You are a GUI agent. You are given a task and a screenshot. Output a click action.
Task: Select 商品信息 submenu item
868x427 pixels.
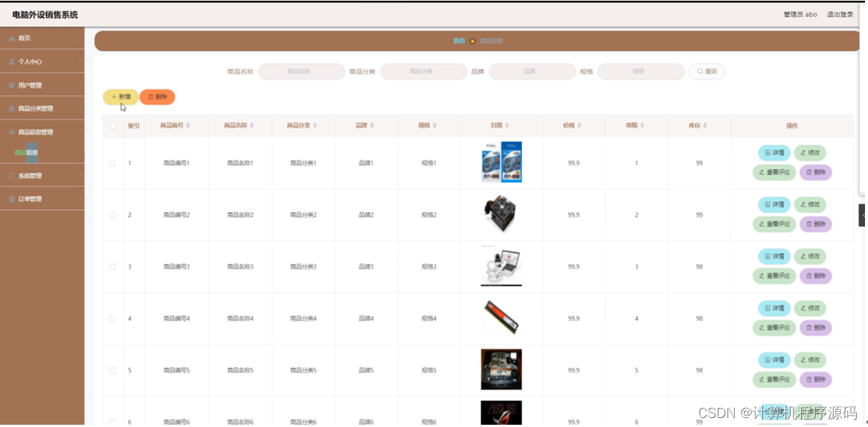(26, 152)
